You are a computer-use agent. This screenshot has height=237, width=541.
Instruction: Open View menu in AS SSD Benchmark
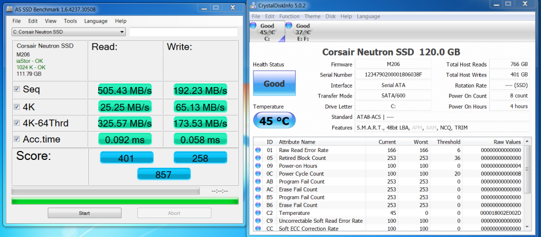coord(50,21)
